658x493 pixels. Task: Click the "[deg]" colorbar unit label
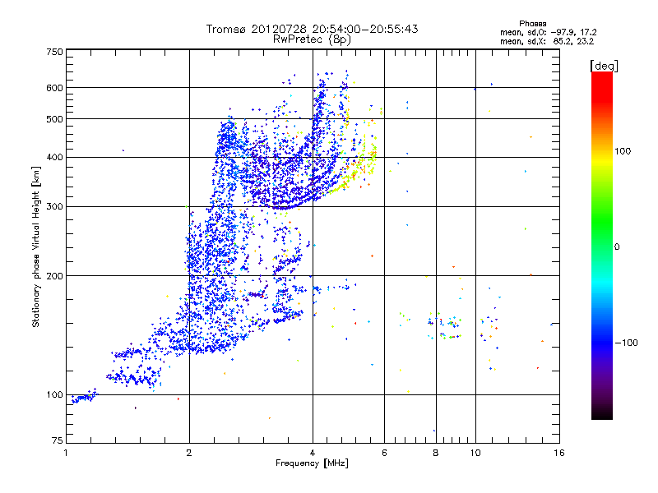(x=604, y=66)
